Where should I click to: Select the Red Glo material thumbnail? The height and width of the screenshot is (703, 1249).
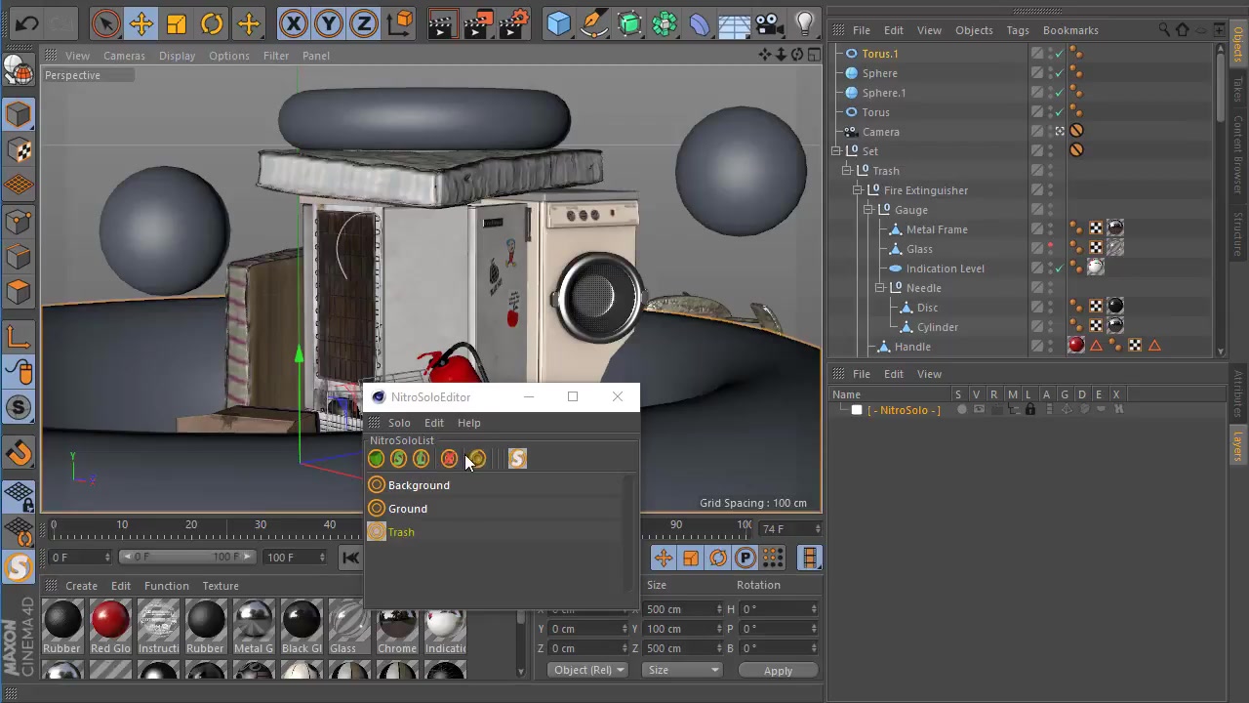[109, 620]
